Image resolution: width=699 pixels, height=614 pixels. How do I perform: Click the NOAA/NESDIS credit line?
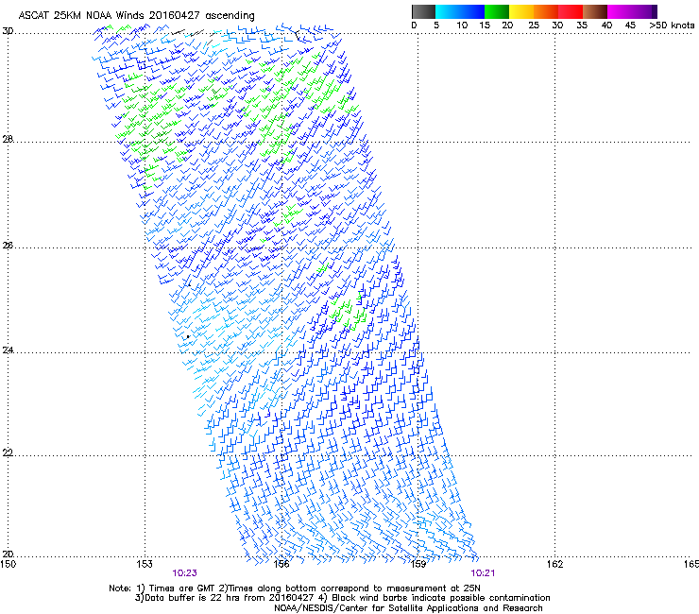click(408, 608)
